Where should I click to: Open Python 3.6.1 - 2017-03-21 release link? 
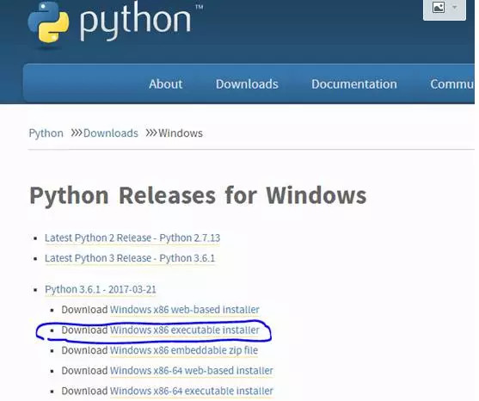pos(101,289)
